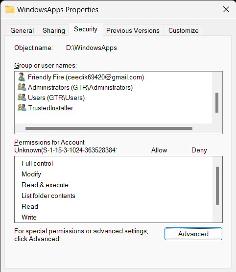Click the Friendly Fire user account icon
The height and width of the screenshot is (272, 236).
click(22, 77)
